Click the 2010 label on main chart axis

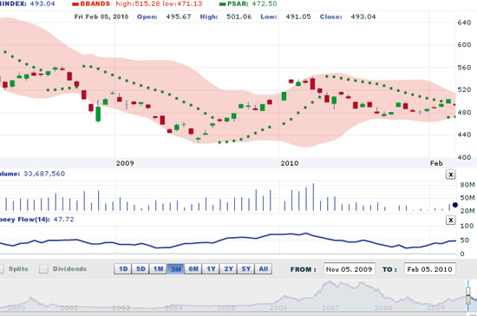tap(290, 163)
